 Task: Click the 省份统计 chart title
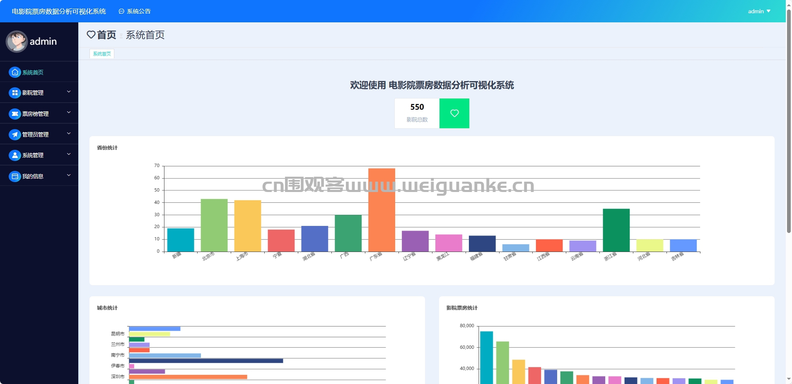(107, 148)
